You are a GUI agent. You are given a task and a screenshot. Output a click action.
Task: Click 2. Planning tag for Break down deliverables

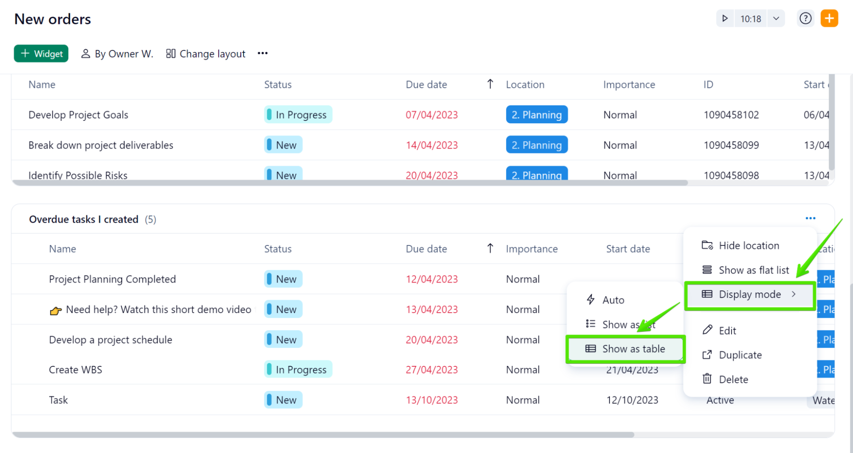pos(537,145)
